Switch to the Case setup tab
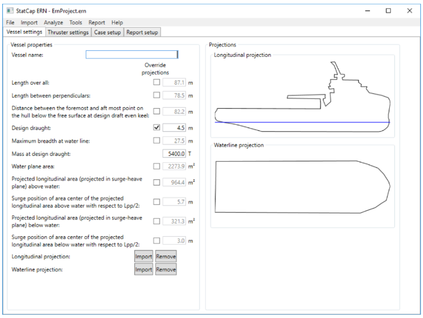 [107, 32]
